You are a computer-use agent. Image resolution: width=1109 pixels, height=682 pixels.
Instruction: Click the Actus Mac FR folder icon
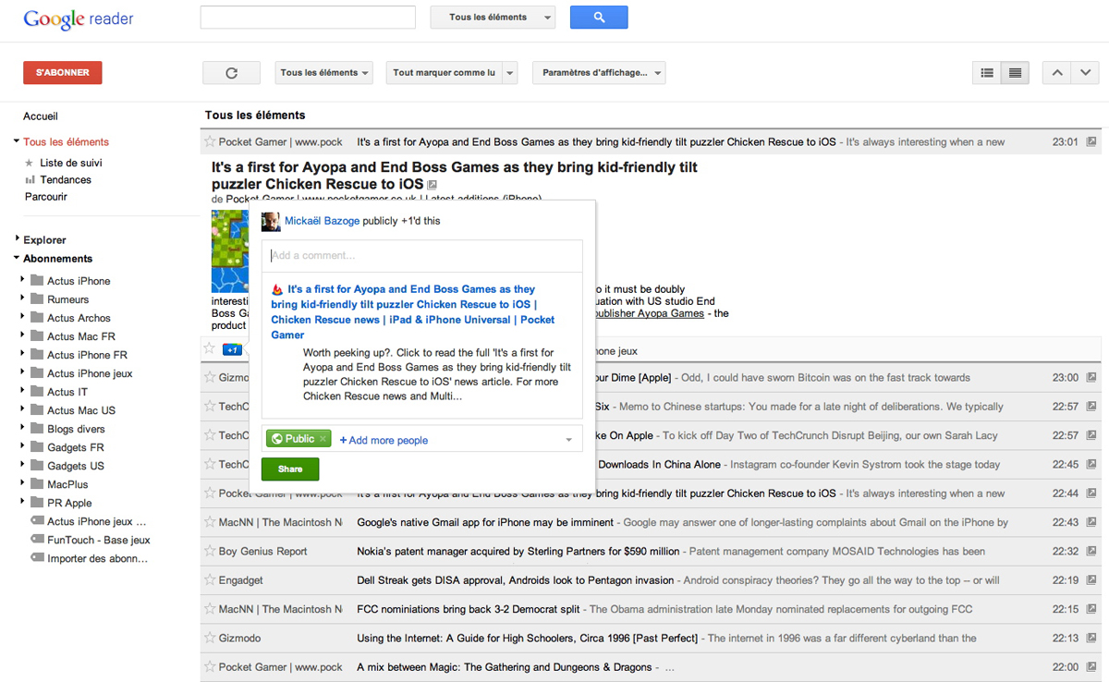point(37,336)
